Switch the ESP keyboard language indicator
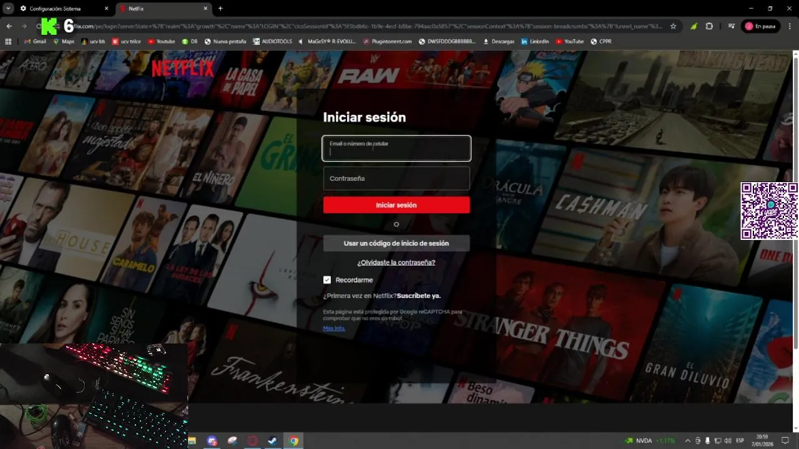Viewport: 799px width, 449px height. click(x=740, y=441)
